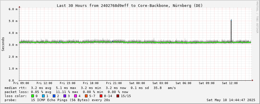
Task: Click the red loss swatch for 8-14
Action: click(101, 96)
